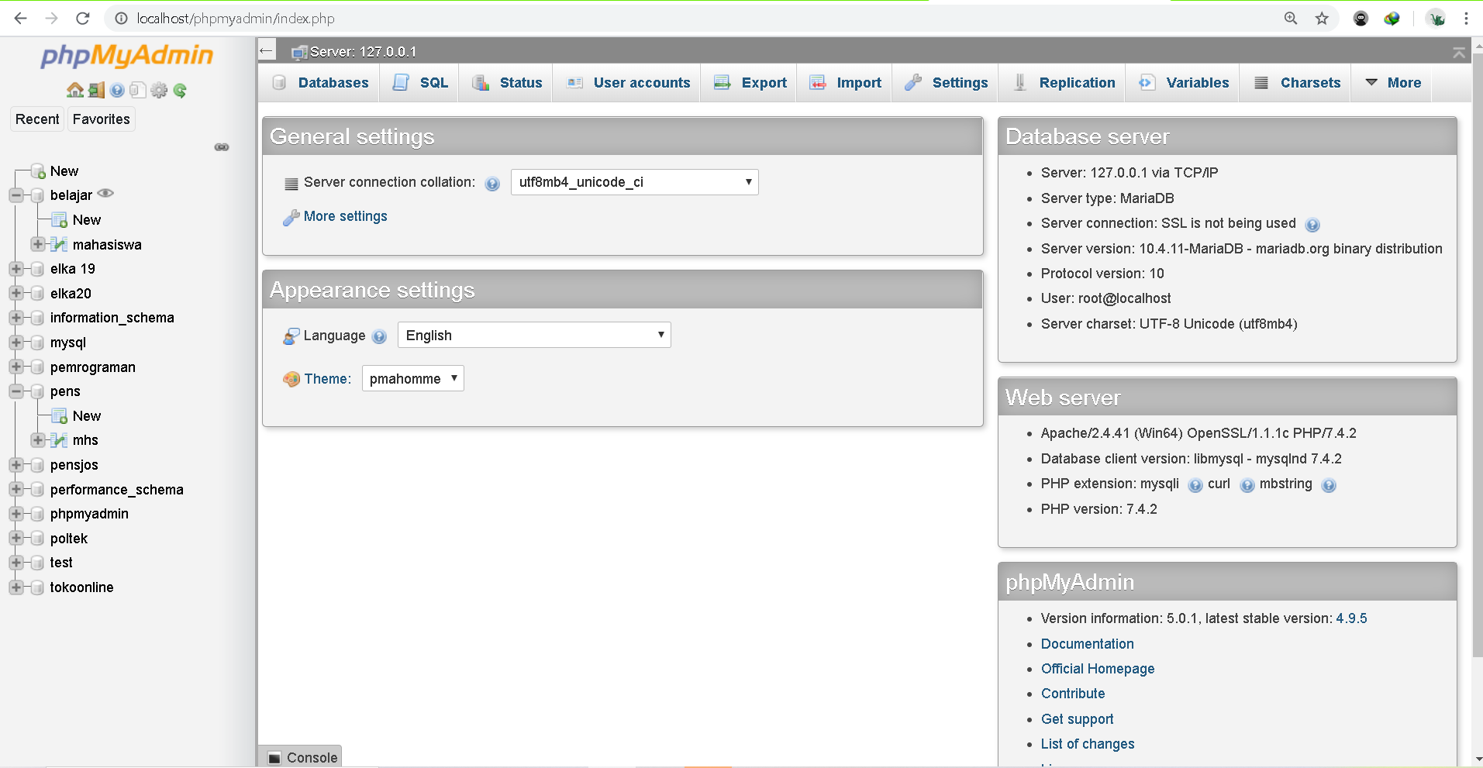Click the Home icon in phpMyAdmin sidebar
This screenshot has height=768, width=1483.
(75, 90)
